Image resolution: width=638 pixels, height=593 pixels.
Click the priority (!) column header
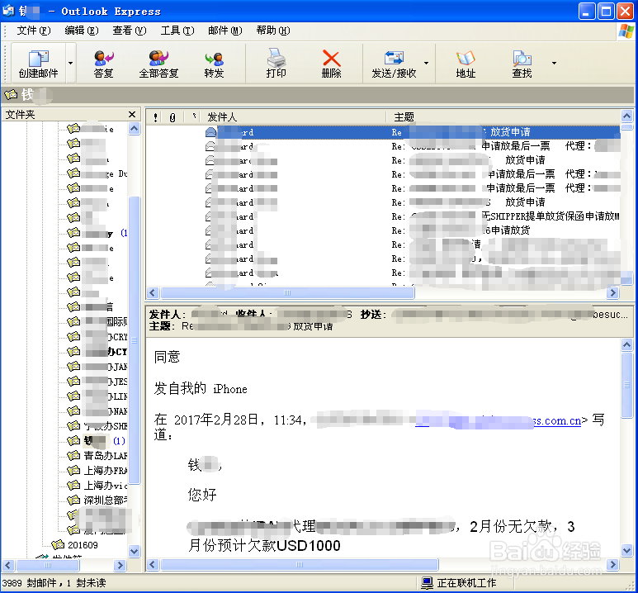pyautogui.click(x=155, y=117)
